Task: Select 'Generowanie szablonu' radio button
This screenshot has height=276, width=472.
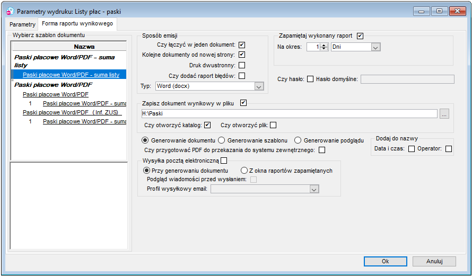Action: (221, 140)
